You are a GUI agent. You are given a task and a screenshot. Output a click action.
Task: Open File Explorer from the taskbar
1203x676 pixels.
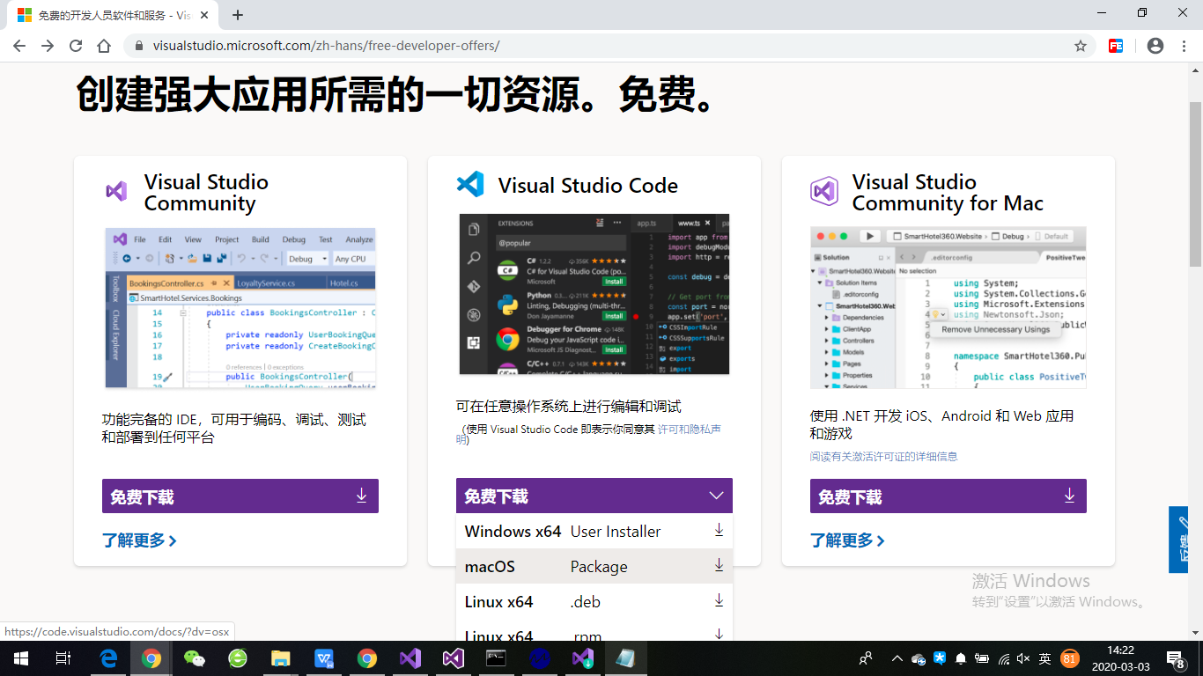point(281,658)
